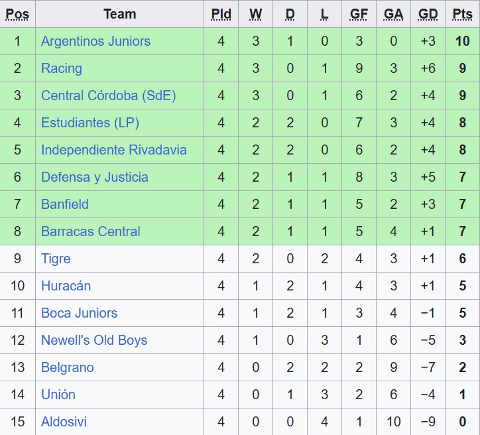Open the Argentinos Juniors team link
The height and width of the screenshot is (435, 480).
pos(95,41)
